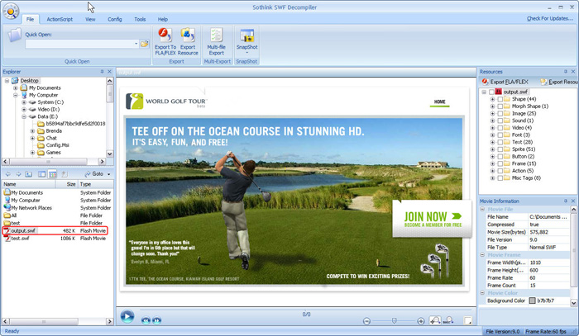Image resolution: width=579 pixels, height=336 pixels.
Task: Switch file list to details view
Action: [52, 174]
